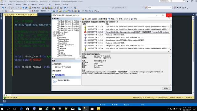This screenshot has width=197, height=111.
Task: Click the Help icon in the log viewer toolbar
Action: pos(132,19)
